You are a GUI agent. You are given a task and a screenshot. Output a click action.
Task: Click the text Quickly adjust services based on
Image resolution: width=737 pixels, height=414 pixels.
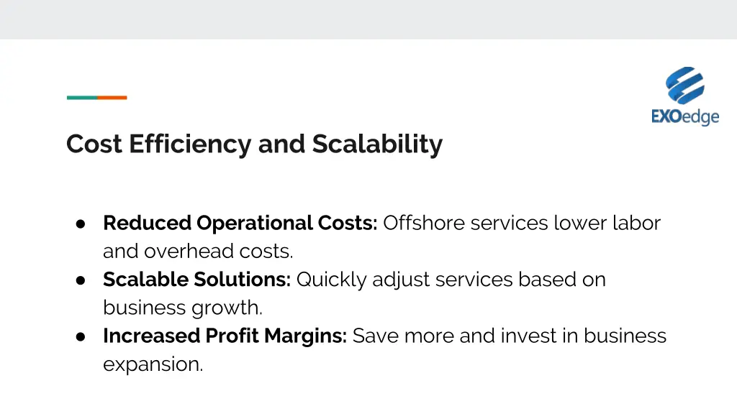[451, 280]
